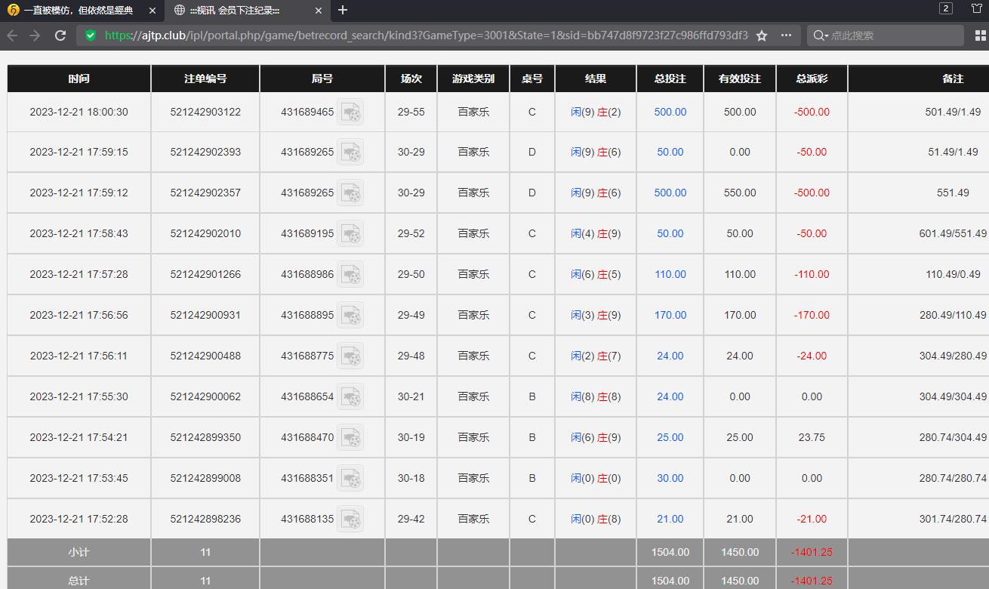Image resolution: width=989 pixels, height=589 pixels.
Task: Click the 结果 column header
Action: (596, 79)
